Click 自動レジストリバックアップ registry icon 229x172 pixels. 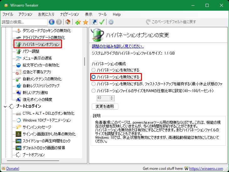[18, 86]
